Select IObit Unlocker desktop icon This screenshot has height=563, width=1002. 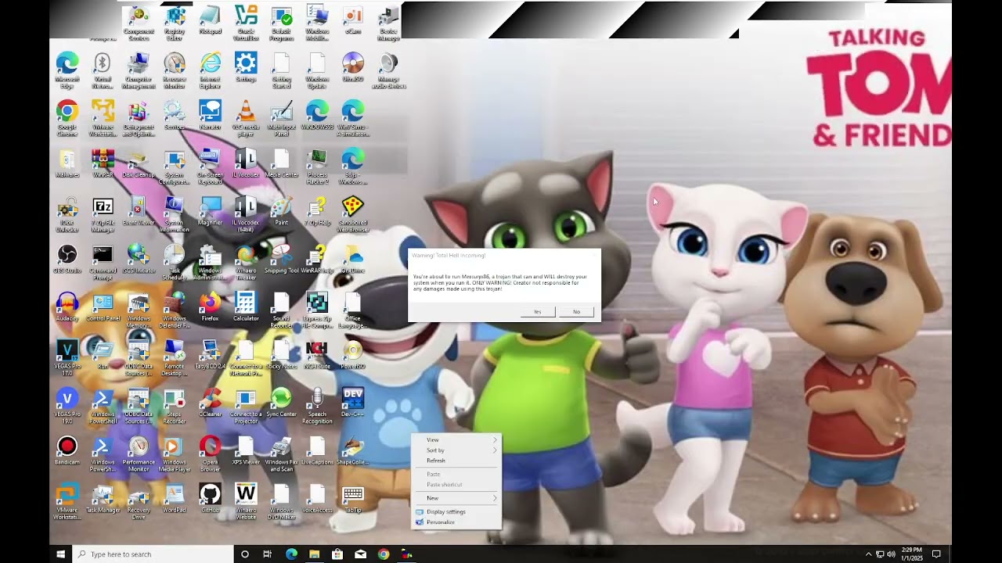[67, 214]
